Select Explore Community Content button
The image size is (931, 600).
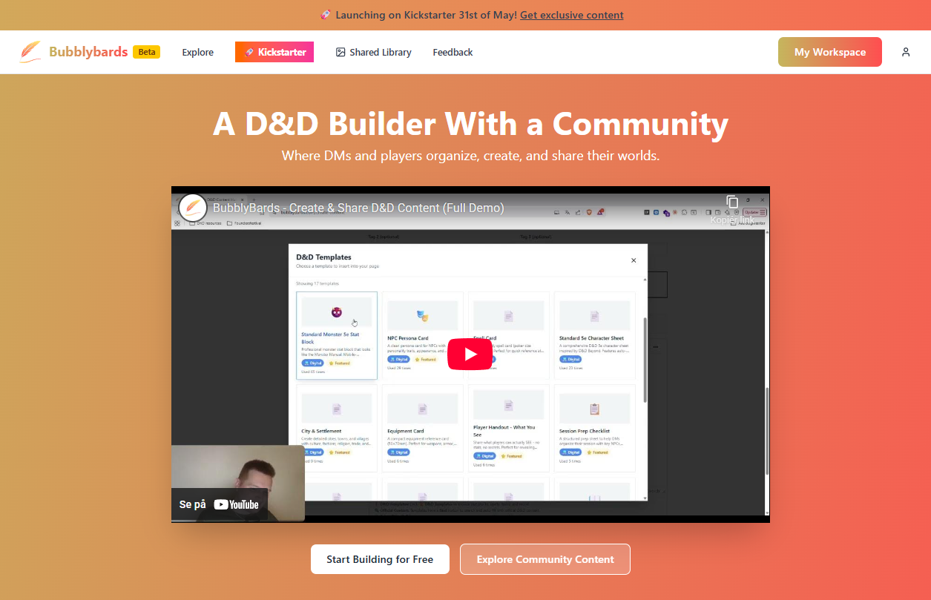[x=545, y=559]
